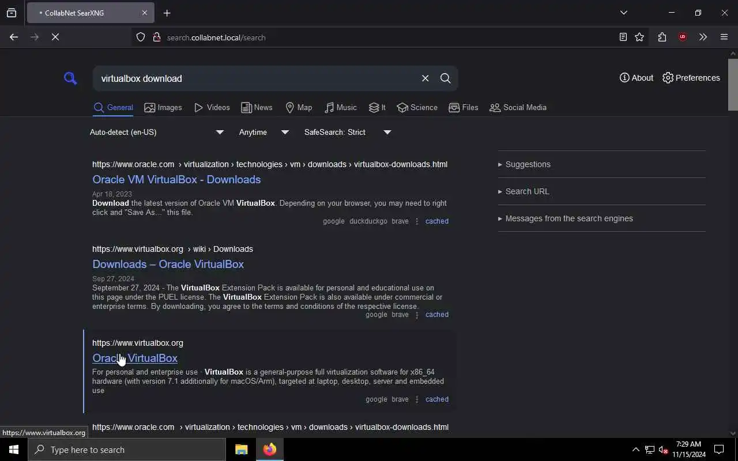Switch to the Science tab
The image size is (738, 461).
tap(417, 108)
